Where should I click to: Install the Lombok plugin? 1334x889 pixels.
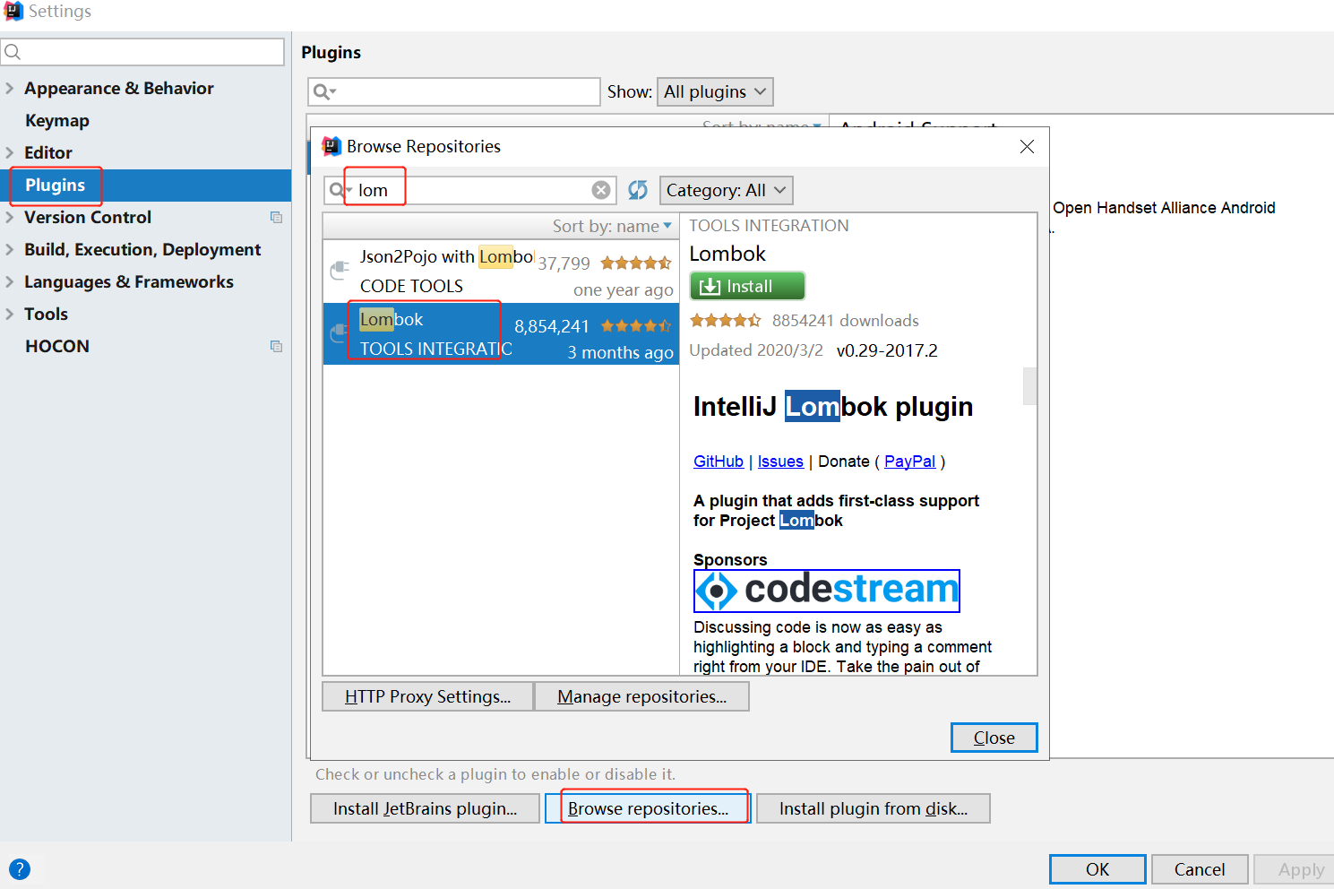(x=747, y=286)
